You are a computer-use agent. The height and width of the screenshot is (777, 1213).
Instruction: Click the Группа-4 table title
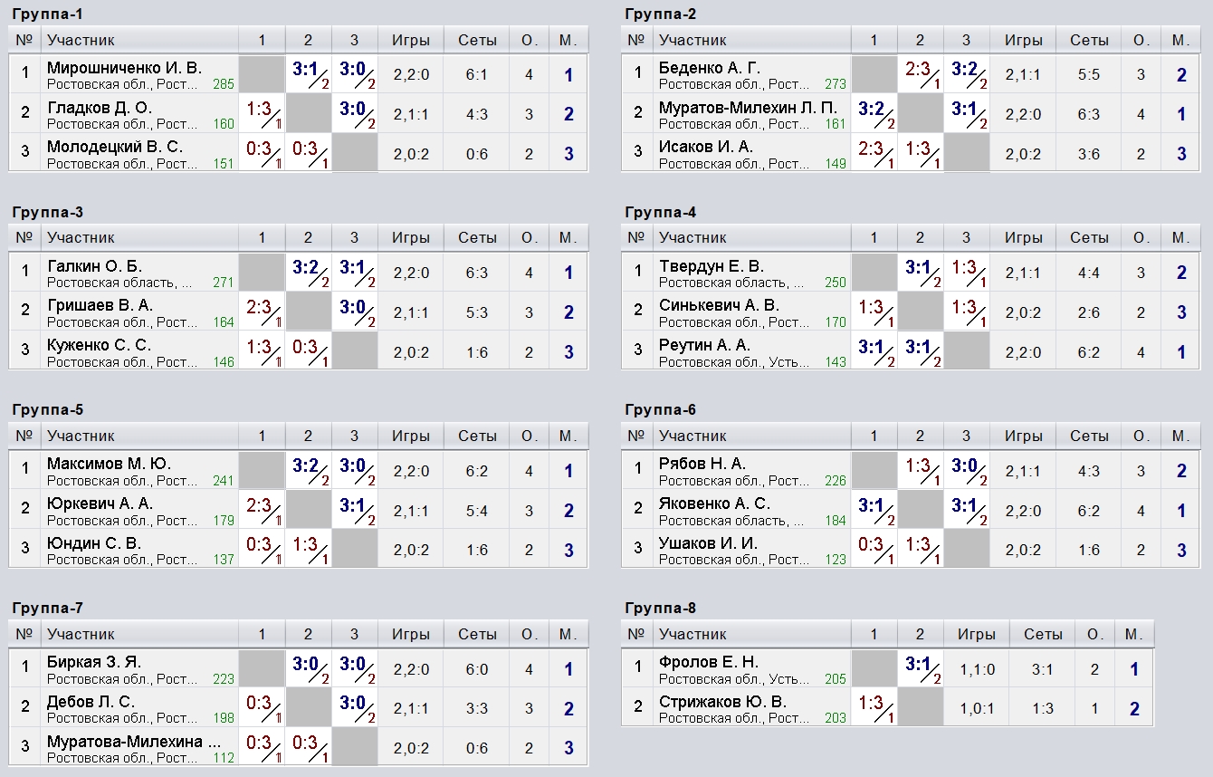pyautogui.click(x=660, y=213)
